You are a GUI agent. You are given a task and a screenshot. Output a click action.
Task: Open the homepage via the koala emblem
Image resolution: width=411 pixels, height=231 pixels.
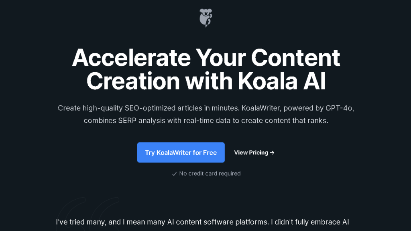click(205, 17)
